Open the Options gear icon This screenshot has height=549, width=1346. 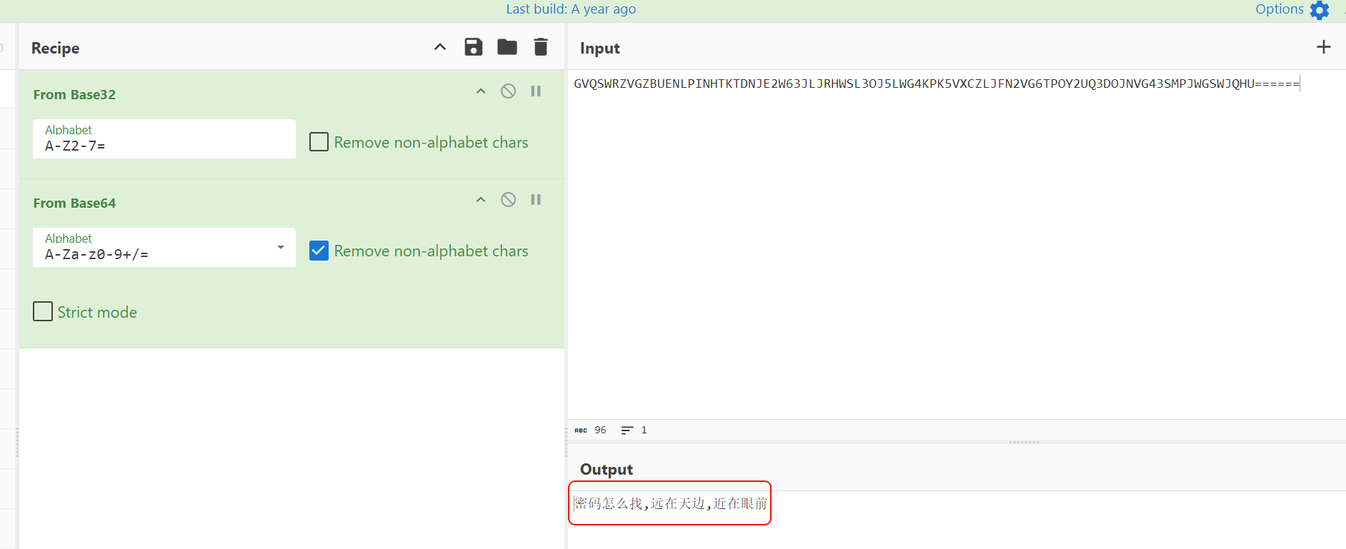pyautogui.click(x=1320, y=10)
